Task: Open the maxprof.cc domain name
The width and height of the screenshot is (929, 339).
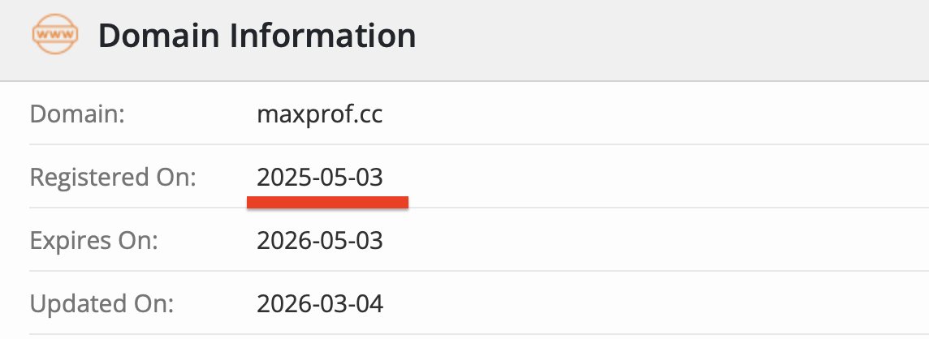Action: (319, 114)
